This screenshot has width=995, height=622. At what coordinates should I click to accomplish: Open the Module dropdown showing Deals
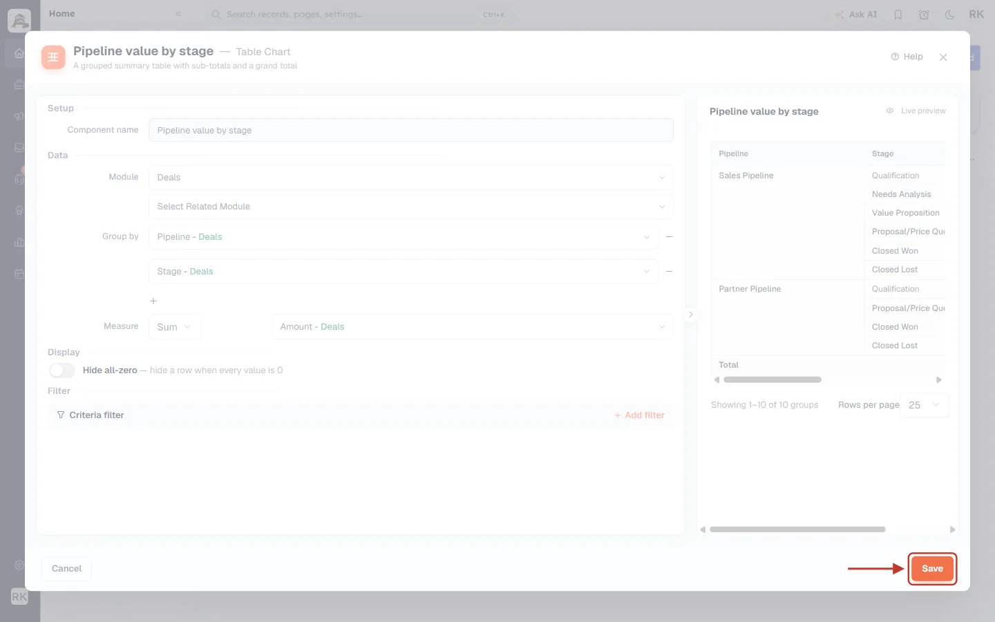pyautogui.click(x=410, y=178)
